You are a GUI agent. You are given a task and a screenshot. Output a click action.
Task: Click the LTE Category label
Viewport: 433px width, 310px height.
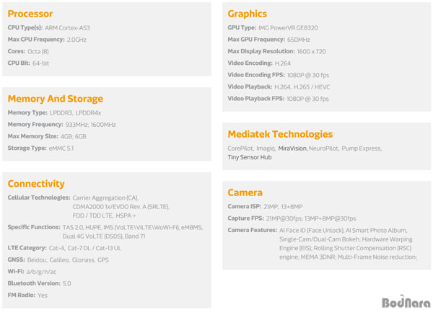27,248
